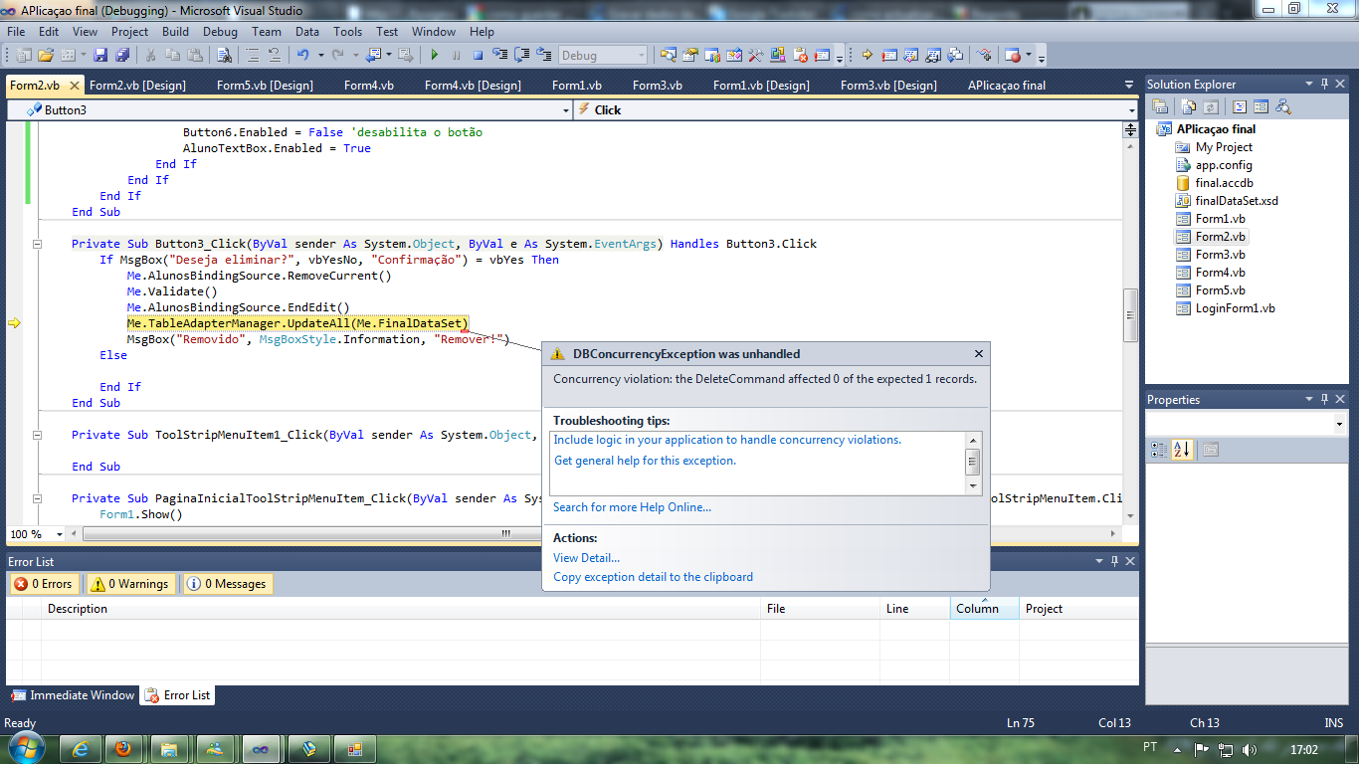Click the Step Into debug icon

tap(500, 55)
